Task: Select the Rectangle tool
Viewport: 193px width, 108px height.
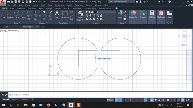Action: tap(29, 12)
